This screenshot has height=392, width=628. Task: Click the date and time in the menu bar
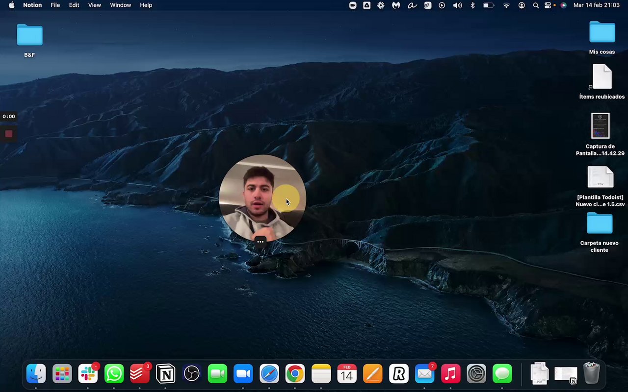pyautogui.click(x=596, y=5)
